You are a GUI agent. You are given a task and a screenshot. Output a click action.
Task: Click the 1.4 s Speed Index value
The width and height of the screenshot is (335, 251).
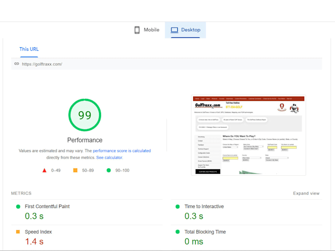(34, 242)
